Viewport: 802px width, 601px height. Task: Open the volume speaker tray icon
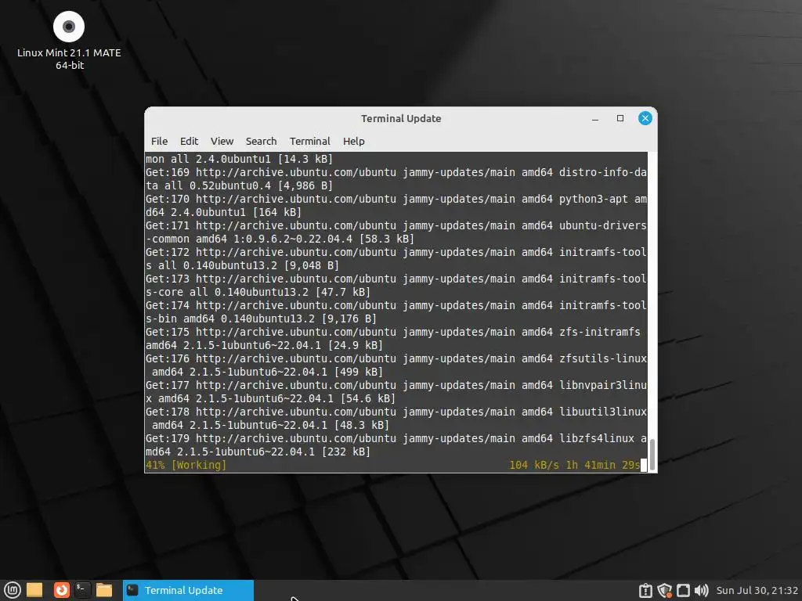pyautogui.click(x=701, y=591)
